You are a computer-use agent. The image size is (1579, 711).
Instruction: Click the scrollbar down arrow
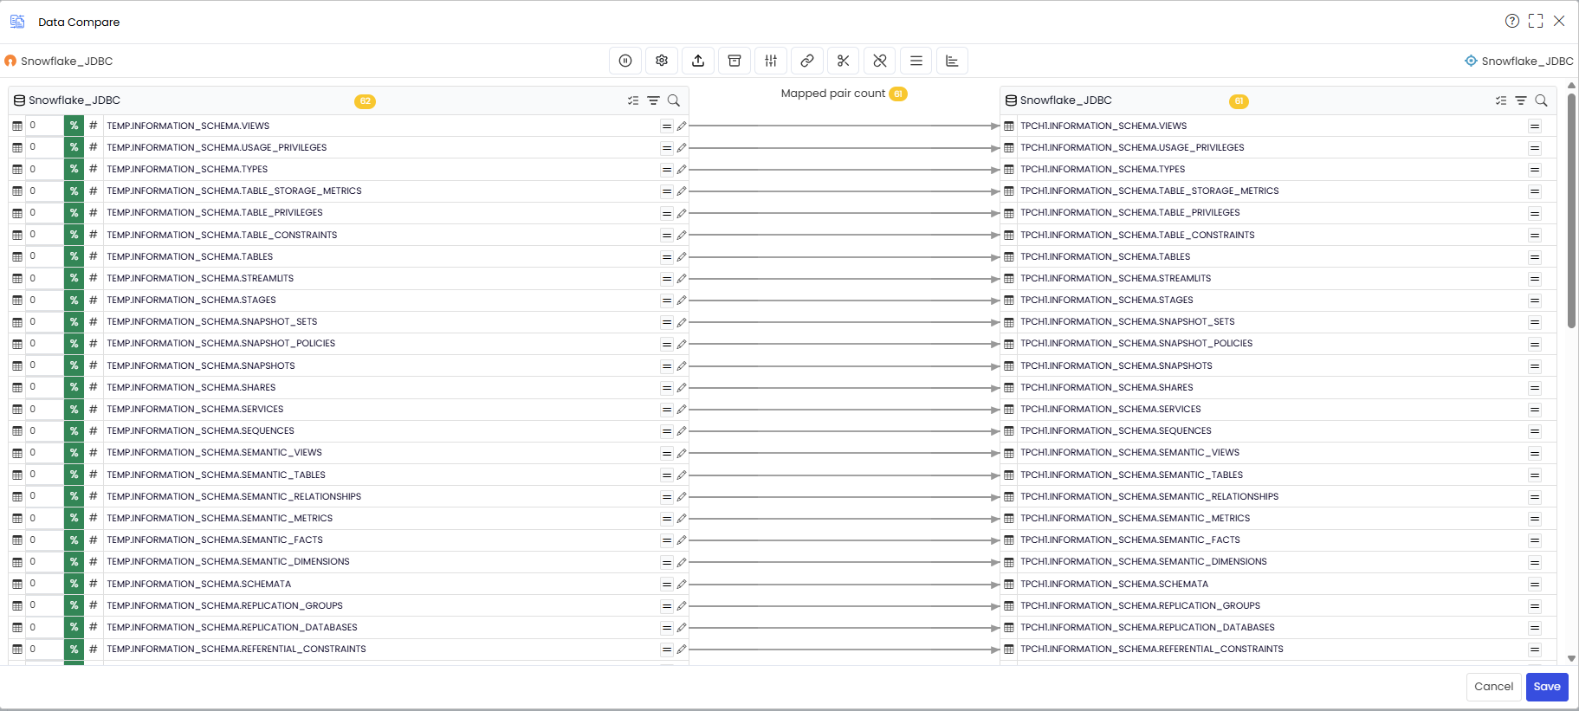click(x=1571, y=659)
